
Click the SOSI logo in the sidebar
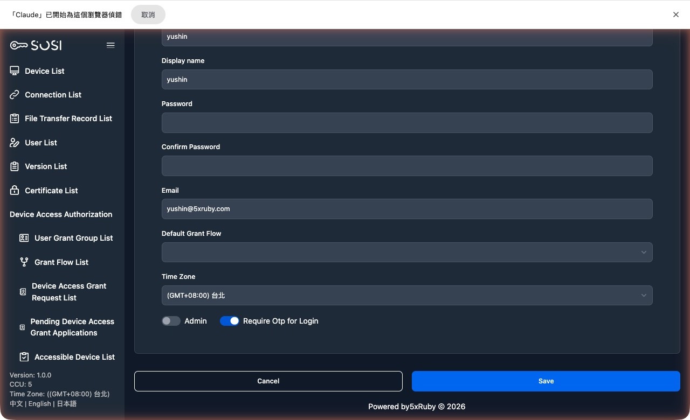point(35,45)
